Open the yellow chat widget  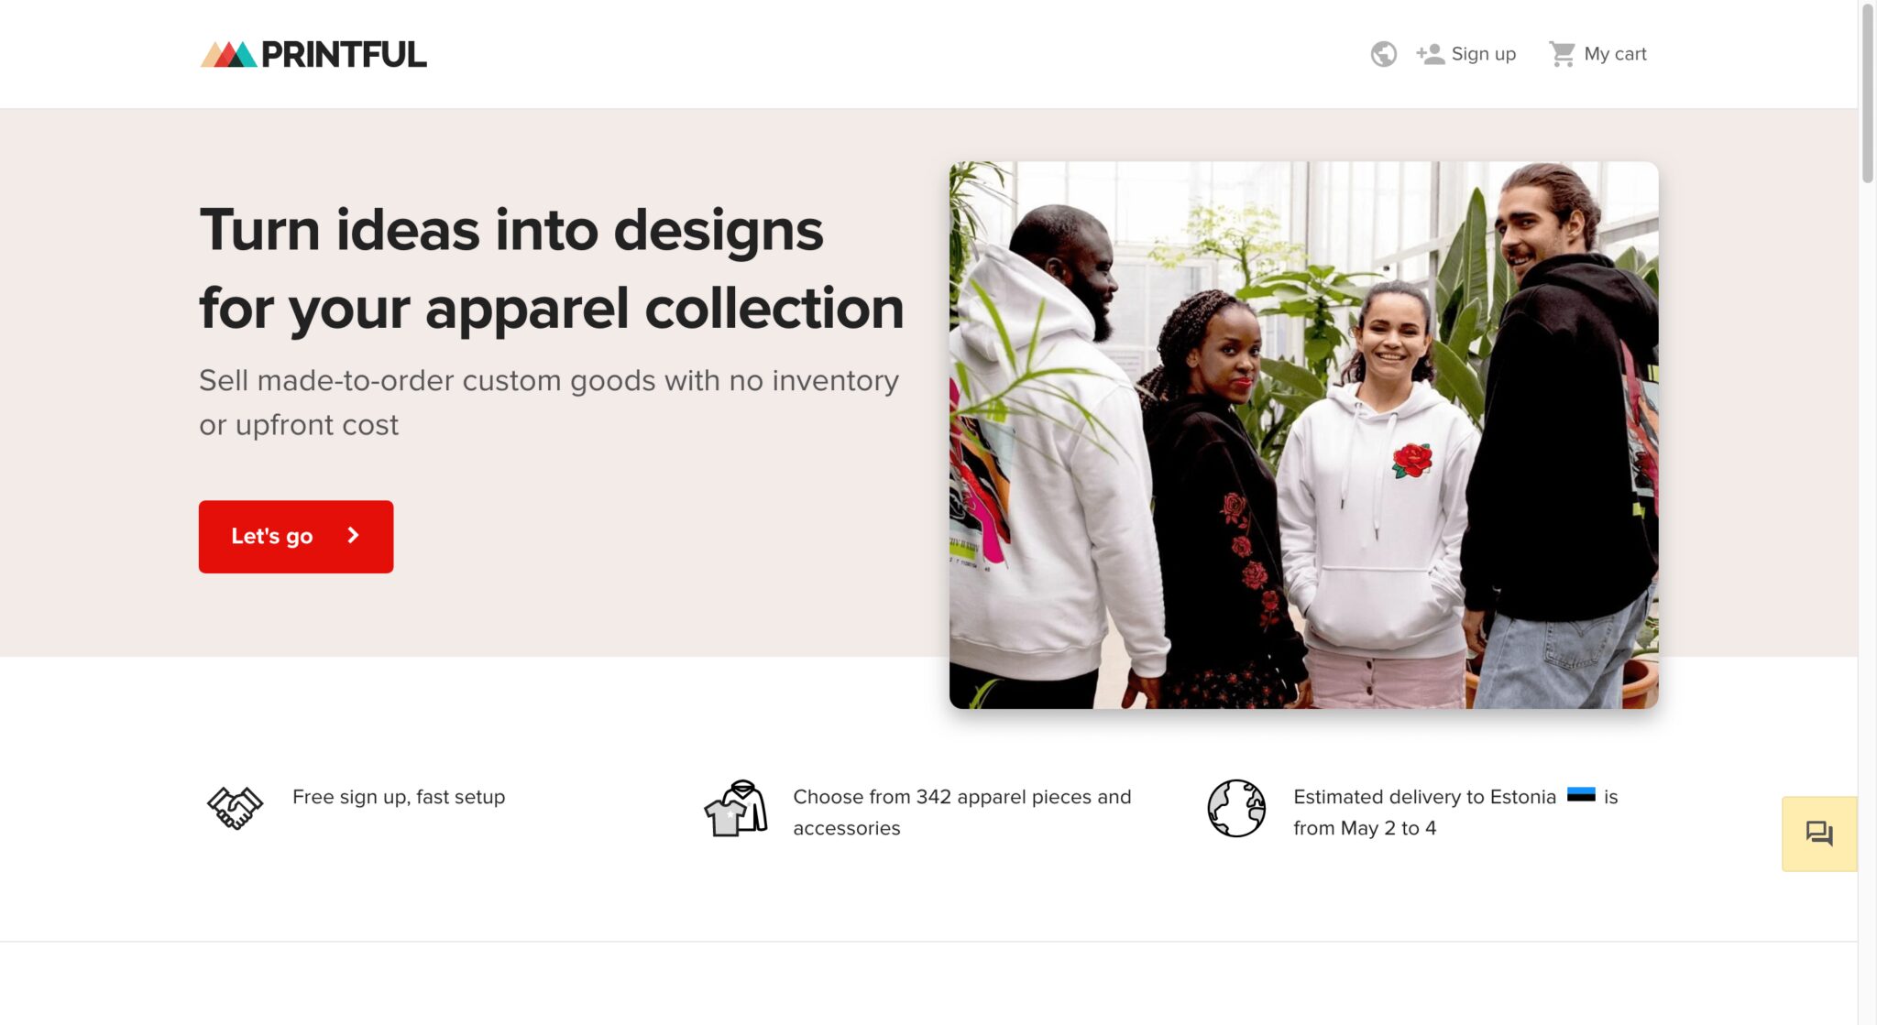pyautogui.click(x=1818, y=834)
